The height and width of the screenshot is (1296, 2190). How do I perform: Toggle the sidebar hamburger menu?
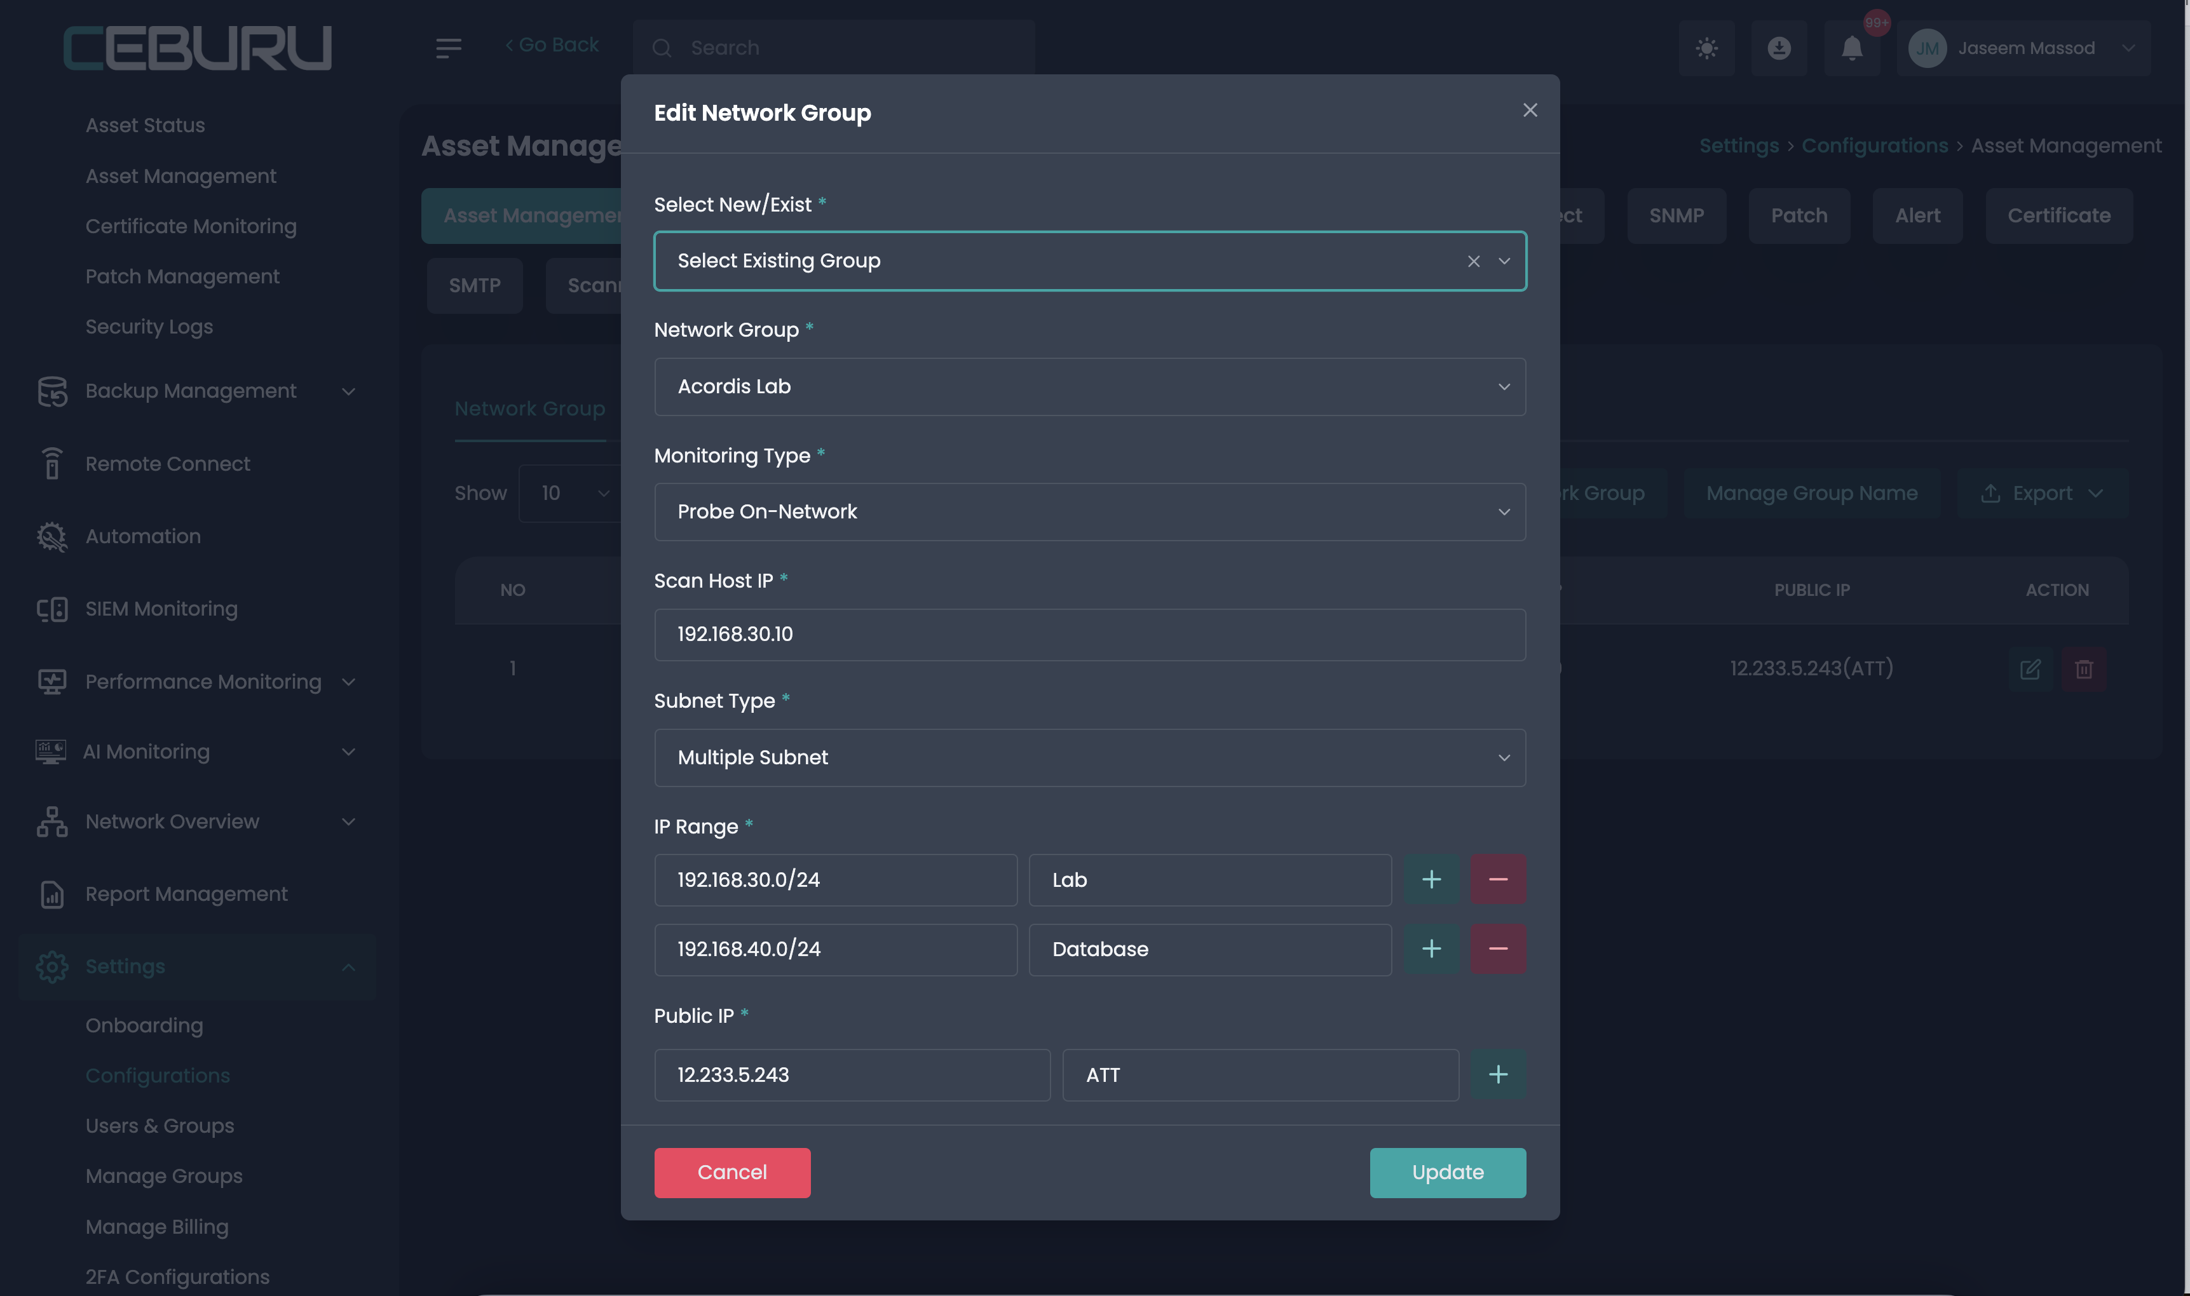[448, 48]
